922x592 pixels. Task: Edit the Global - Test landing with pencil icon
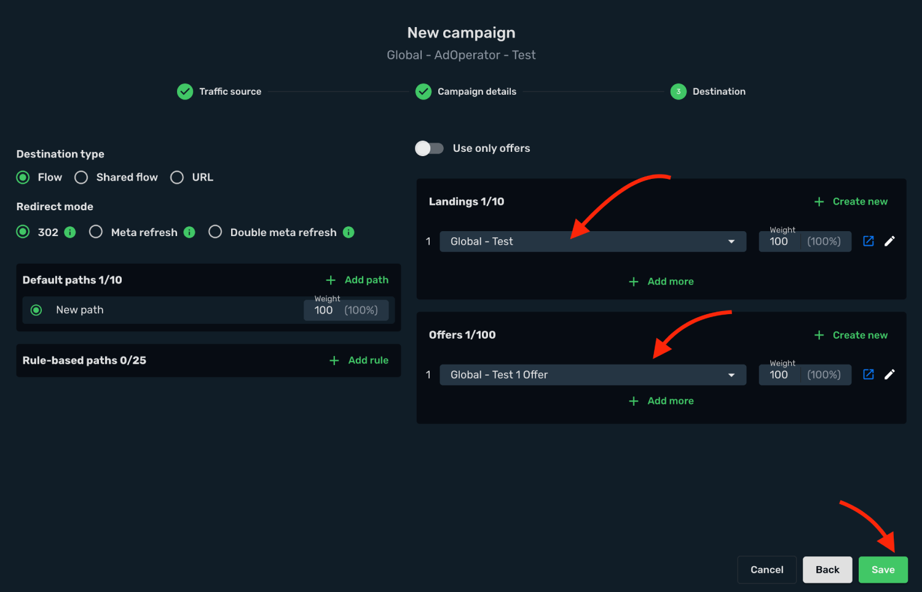coord(889,241)
